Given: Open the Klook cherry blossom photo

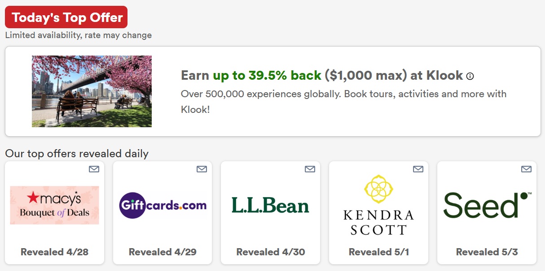Looking at the screenshot, I should (92, 91).
